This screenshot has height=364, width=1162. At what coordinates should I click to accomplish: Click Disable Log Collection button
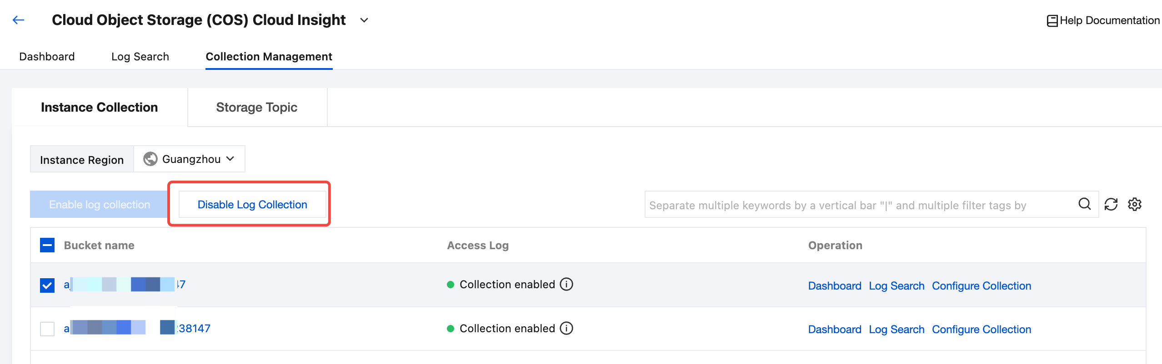click(252, 205)
